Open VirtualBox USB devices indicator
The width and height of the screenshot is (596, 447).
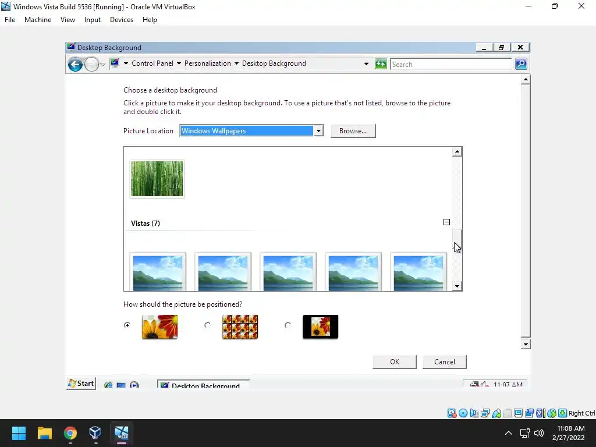496,413
